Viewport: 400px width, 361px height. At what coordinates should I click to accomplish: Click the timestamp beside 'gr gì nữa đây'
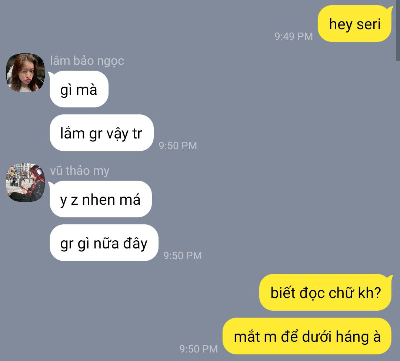pos(183,256)
